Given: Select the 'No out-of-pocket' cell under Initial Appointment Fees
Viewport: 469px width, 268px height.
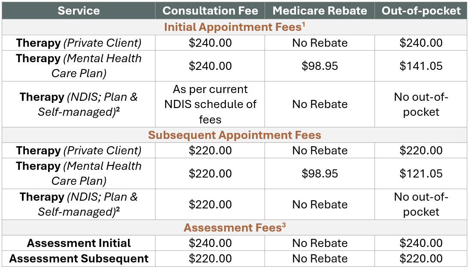Looking at the screenshot, I should point(421,104).
